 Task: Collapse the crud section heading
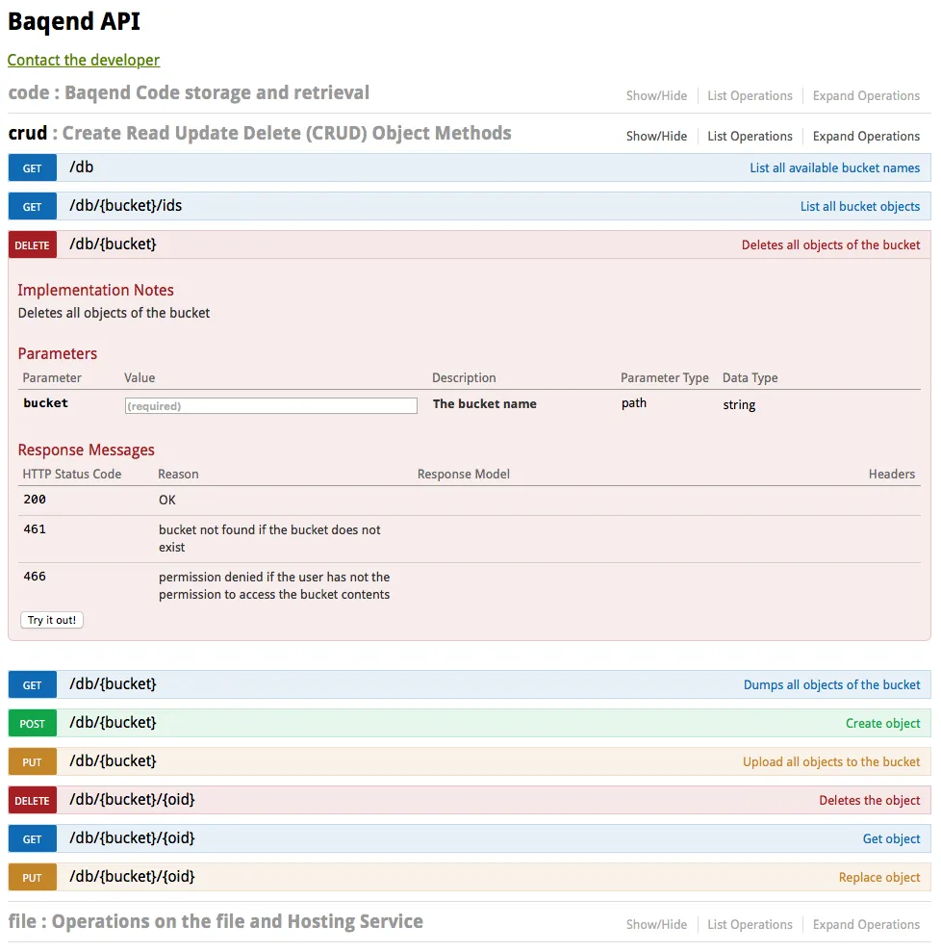[x=260, y=134]
